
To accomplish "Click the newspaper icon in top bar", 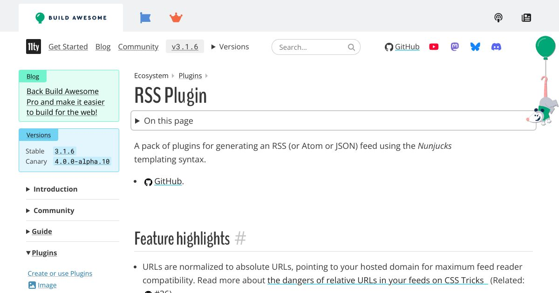I will [526, 18].
